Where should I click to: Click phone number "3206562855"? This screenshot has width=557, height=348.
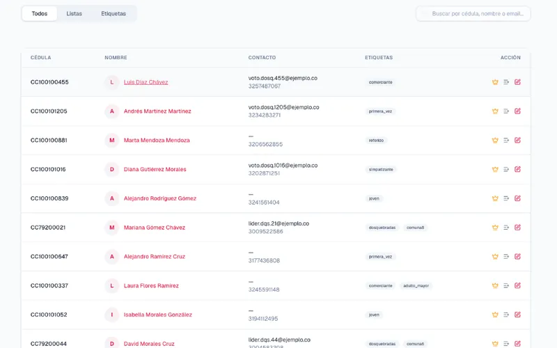265,144
